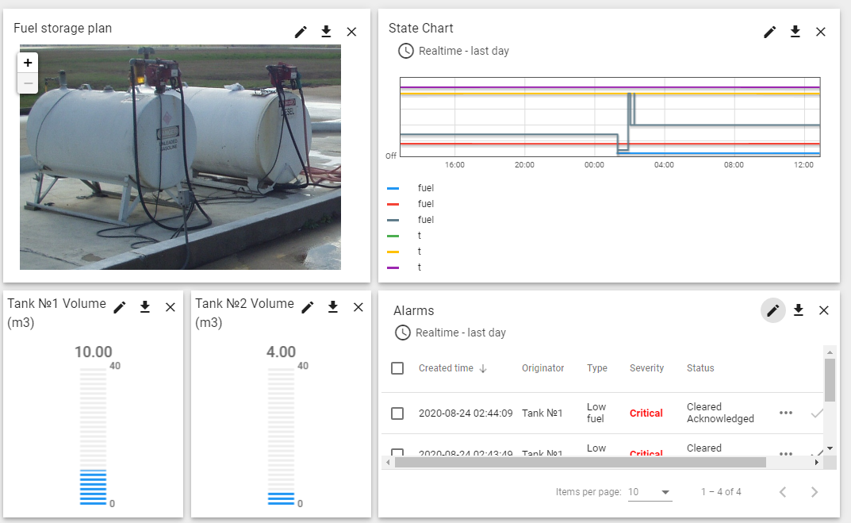Toggle purple t series in legend

[x=419, y=267]
